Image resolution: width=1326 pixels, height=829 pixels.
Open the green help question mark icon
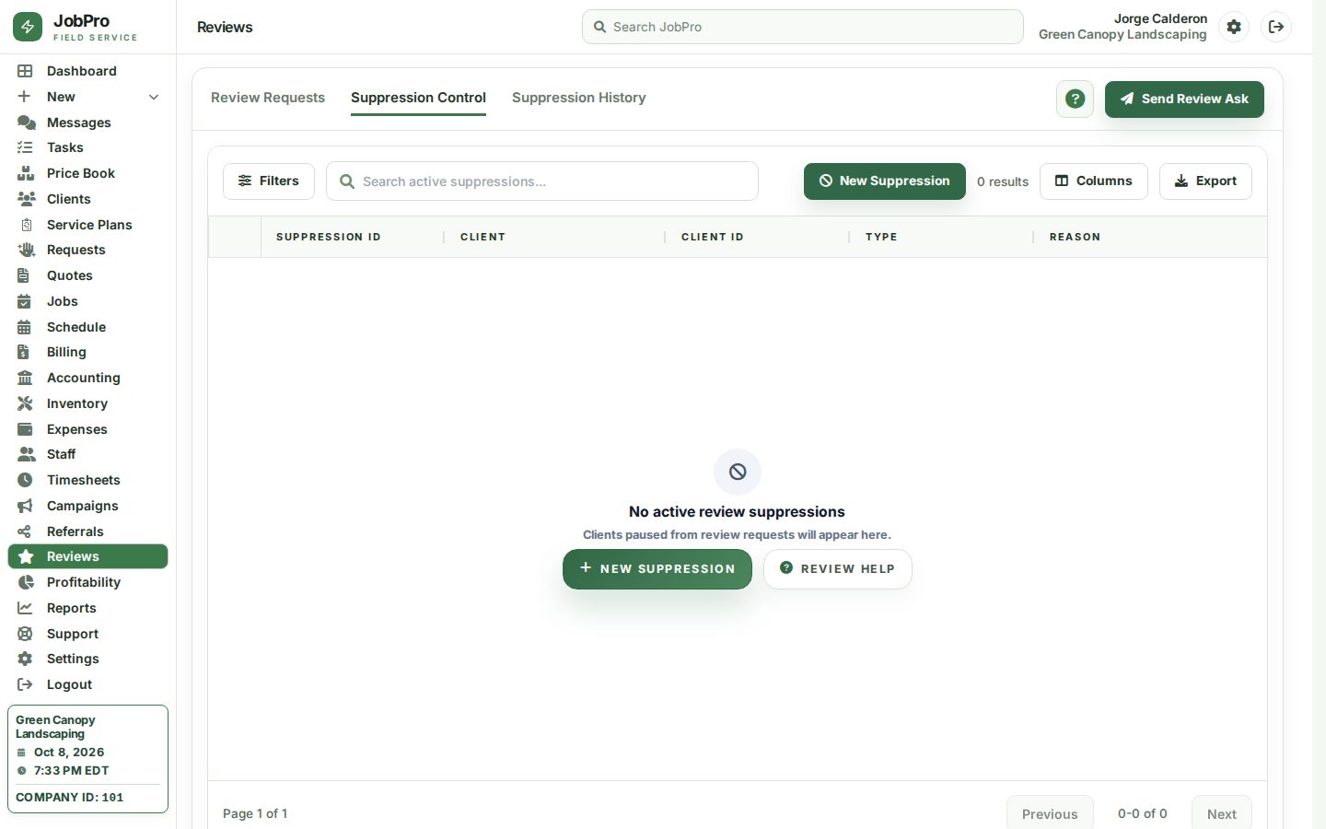1075,99
